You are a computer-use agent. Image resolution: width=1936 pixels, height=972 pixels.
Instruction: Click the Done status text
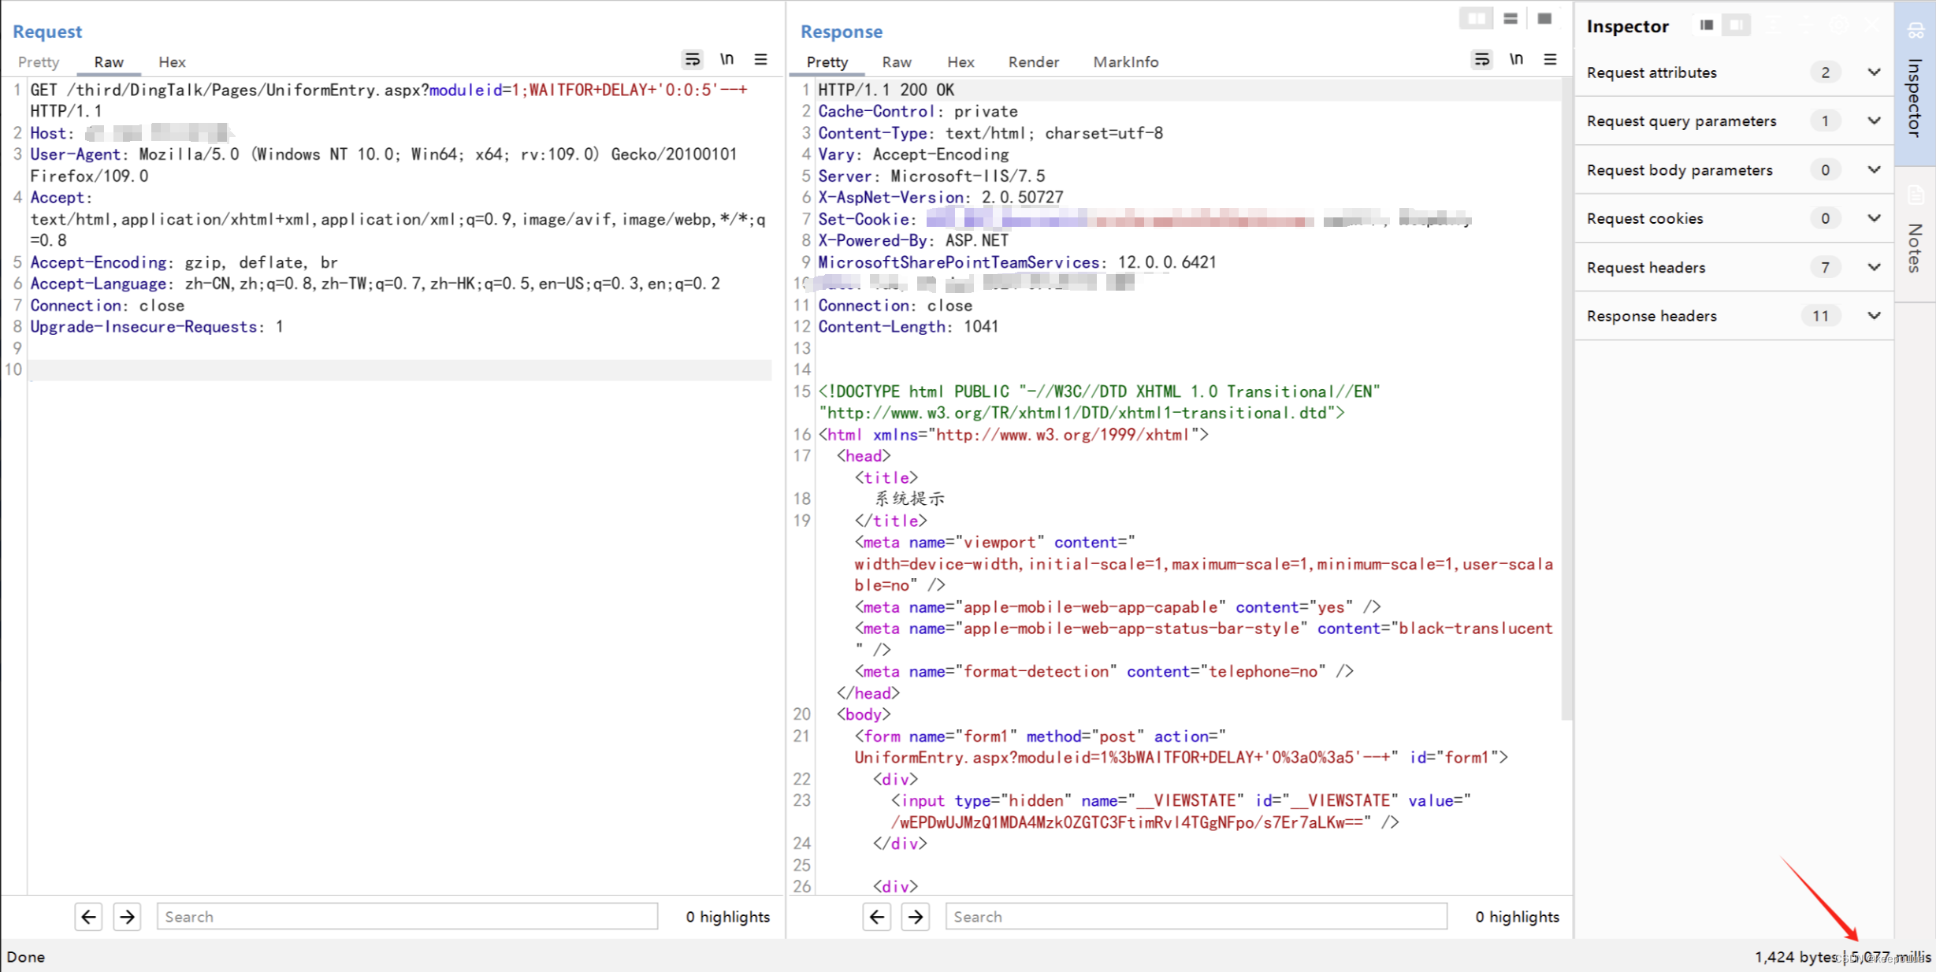(26, 956)
